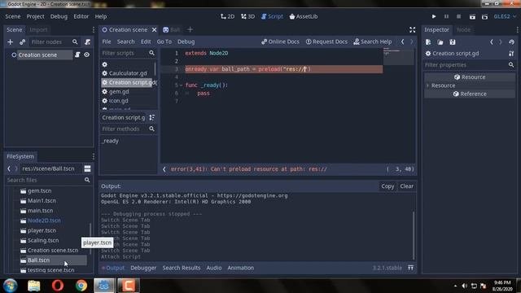Open Search Help
The height and width of the screenshot is (293, 521).
[373, 42]
